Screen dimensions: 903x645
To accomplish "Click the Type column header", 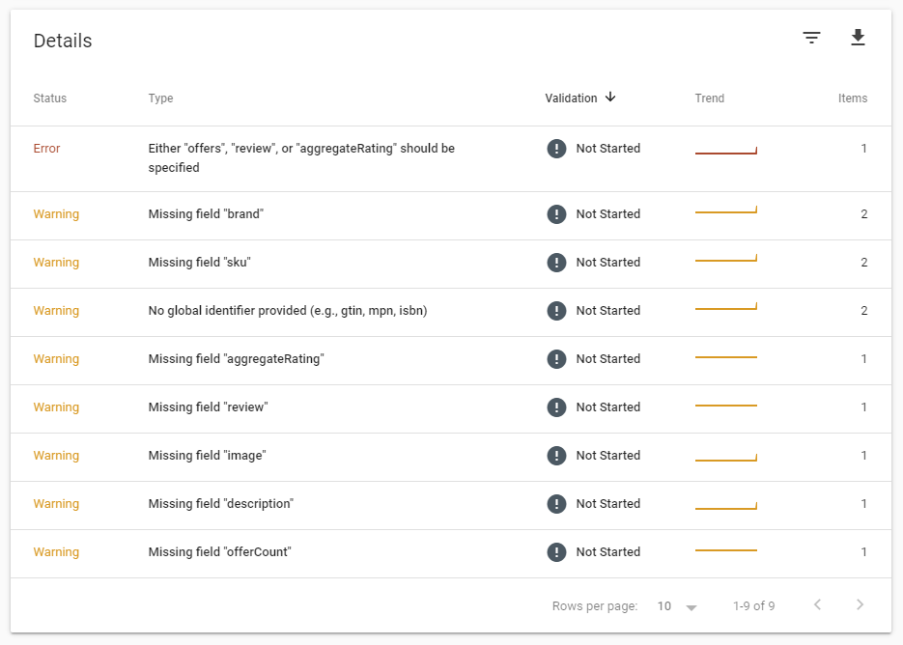I will tap(161, 98).
